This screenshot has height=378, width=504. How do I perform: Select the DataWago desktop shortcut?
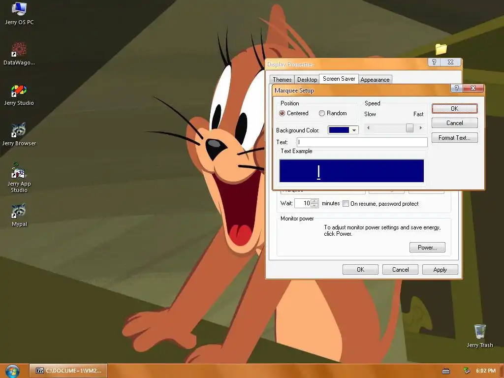tap(19, 53)
